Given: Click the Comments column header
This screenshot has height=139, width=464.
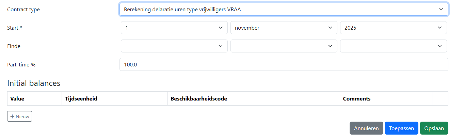Looking at the screenshot, I should (x=356, y=99).
